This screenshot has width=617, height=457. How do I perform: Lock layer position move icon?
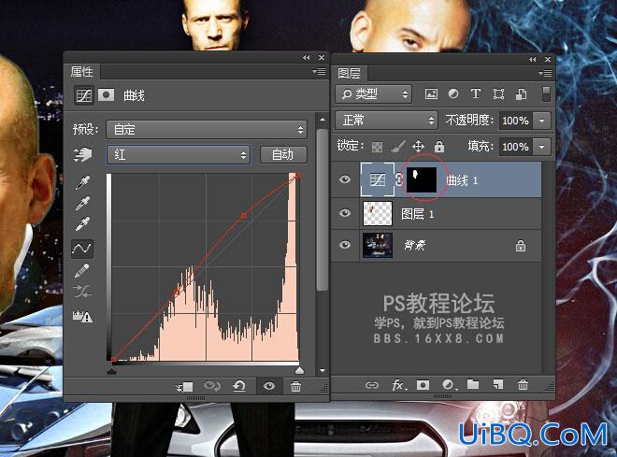pyautogui.click(x=418, y=147)
